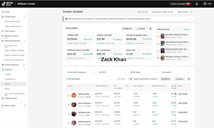The height and width of the screenshot is (128, 214).
Task: Open All CAPs dropdown
Action: 112,72
